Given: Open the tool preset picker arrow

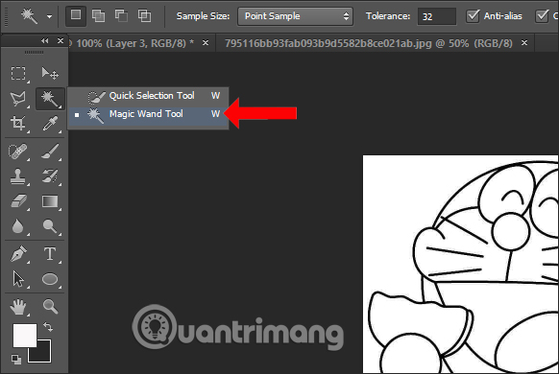Looking at the screenshot, I should point(49,16).
